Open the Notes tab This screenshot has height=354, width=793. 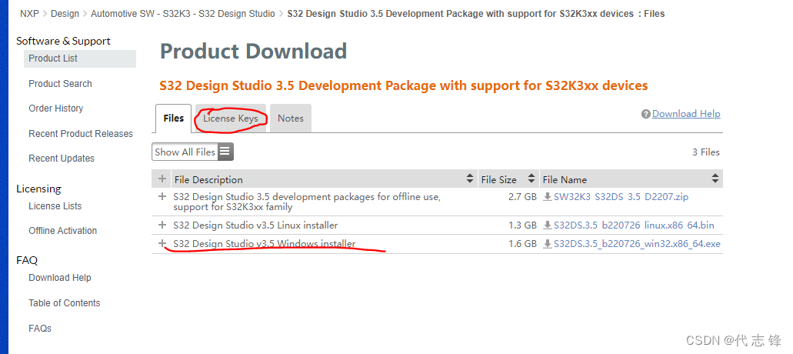coord(291,119)
